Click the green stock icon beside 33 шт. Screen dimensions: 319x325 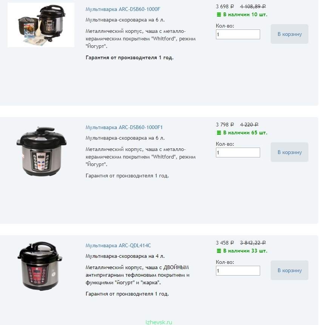[x=219, y=251]
